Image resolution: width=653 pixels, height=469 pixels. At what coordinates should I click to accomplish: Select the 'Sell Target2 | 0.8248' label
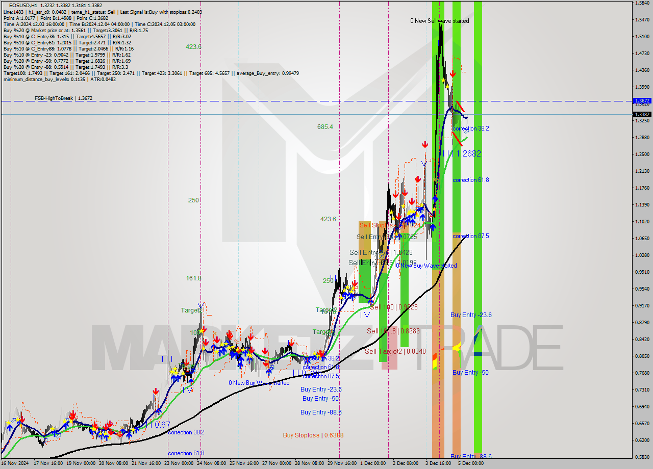(x=395, y=351)
